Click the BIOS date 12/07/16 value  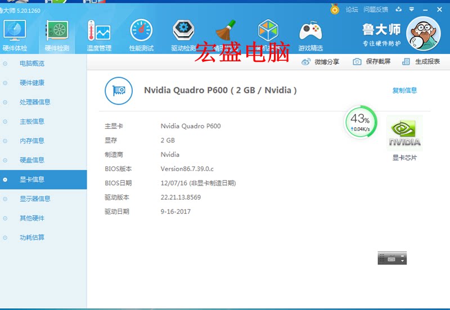(199, 183)
